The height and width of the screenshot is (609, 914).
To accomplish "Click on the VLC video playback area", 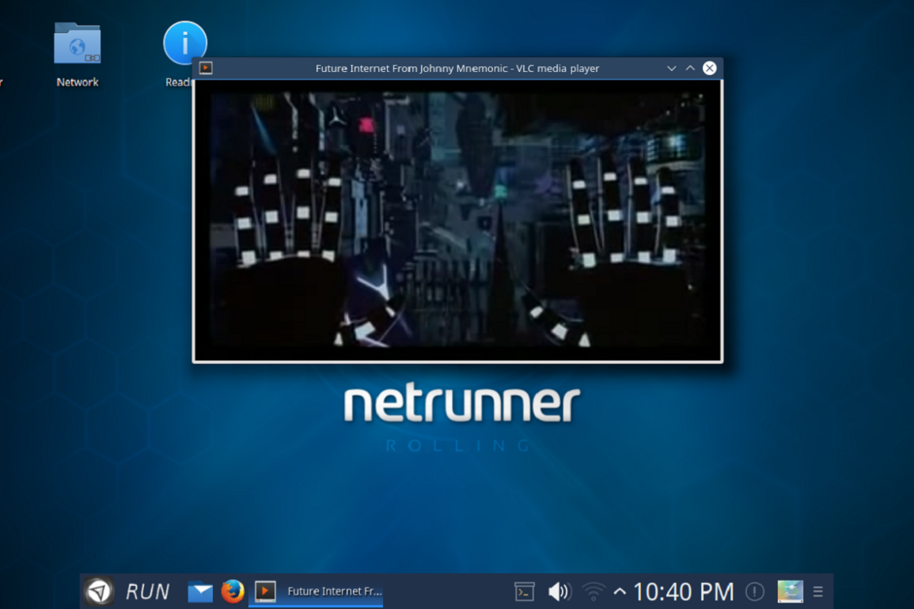I will coord(457,221).
